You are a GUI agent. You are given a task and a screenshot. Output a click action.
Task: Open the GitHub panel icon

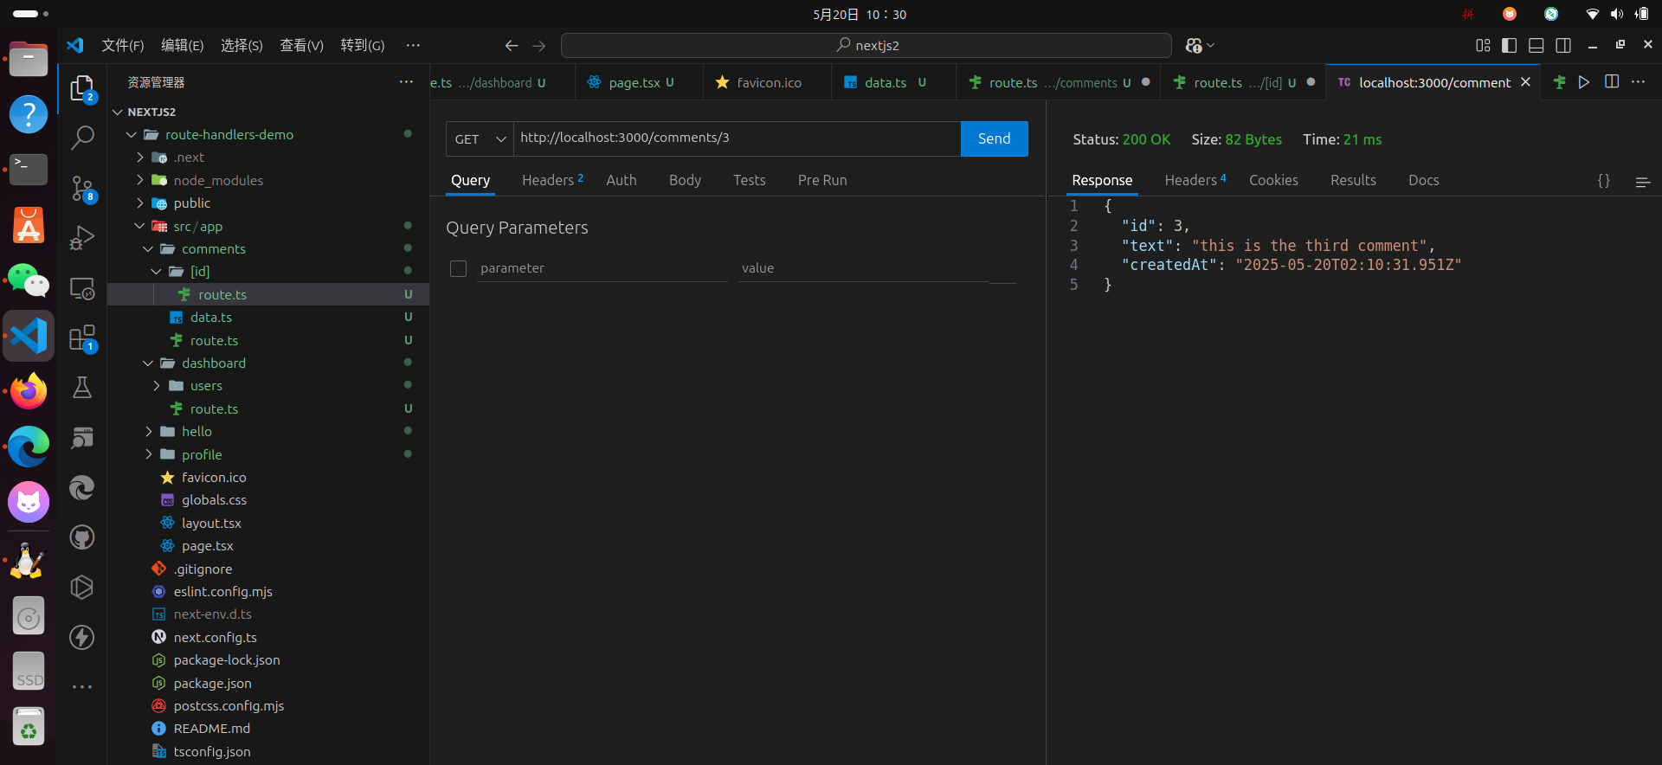(82, 537)
